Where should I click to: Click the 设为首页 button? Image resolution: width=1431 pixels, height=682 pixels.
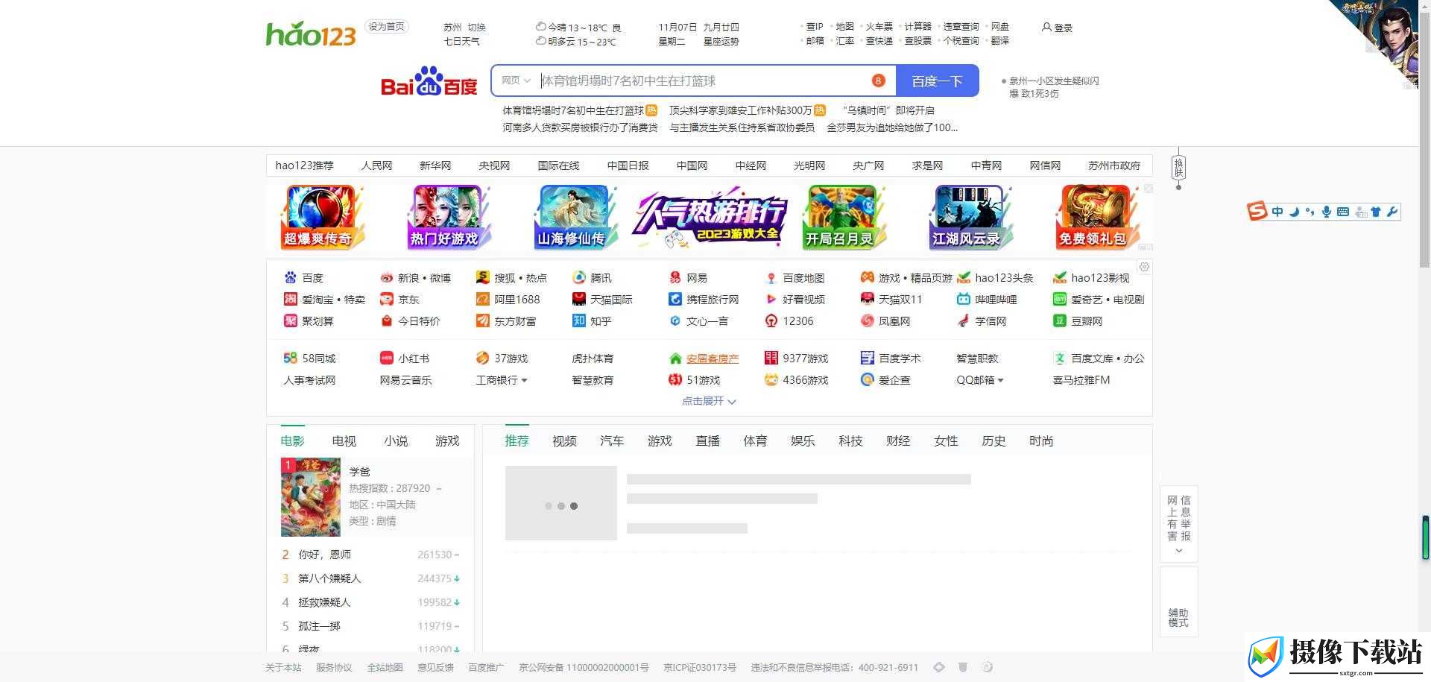[386, 27]
